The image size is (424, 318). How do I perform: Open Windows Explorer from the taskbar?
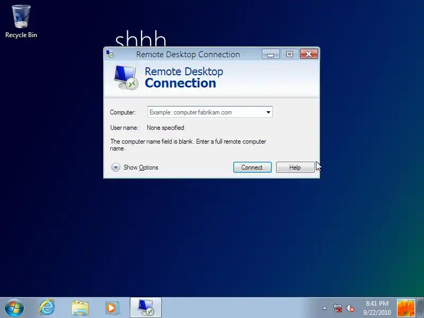pyautogui.click(x=80, y=308)
